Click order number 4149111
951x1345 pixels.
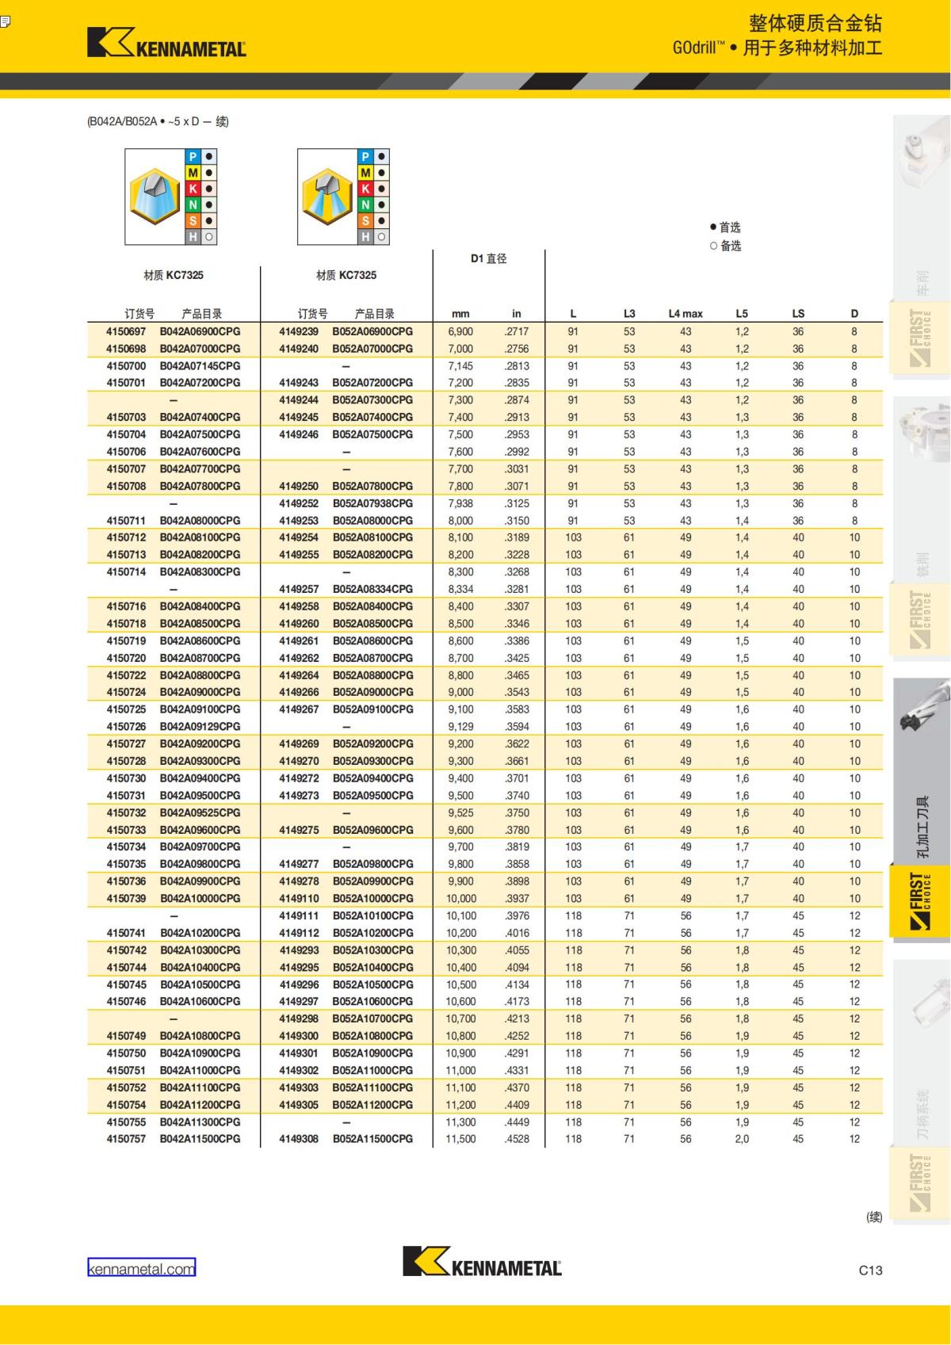(299, 916)
